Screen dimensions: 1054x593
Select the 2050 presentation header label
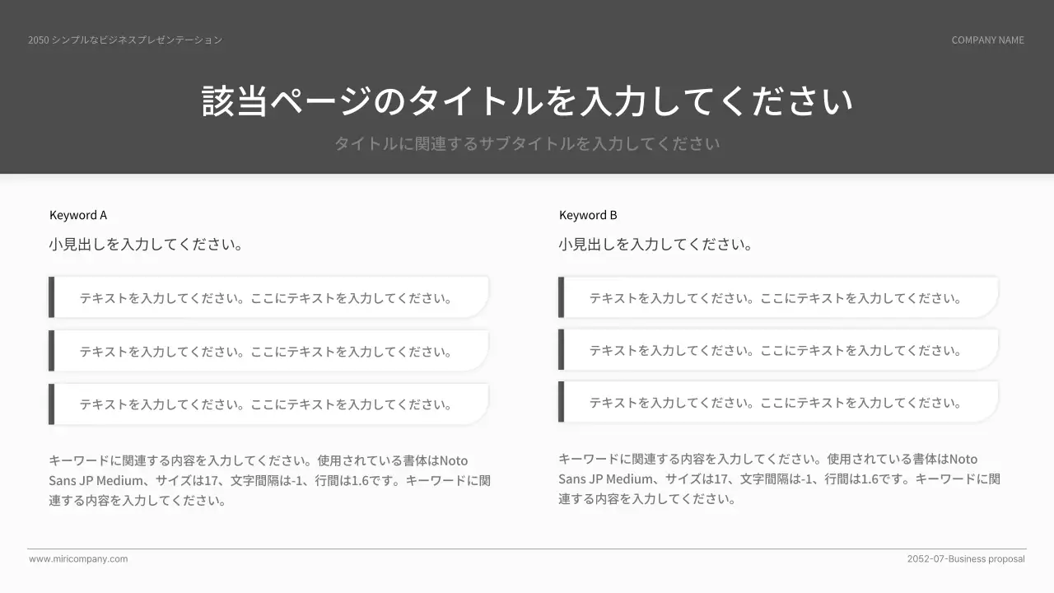(124, 39)
